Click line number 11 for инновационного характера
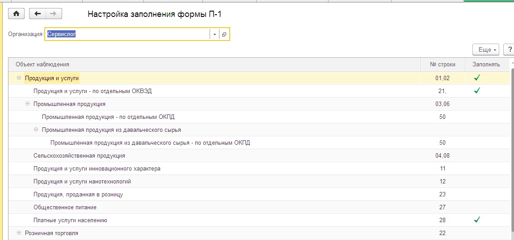The width and height of the screenshot is (514, 240). point(442,168)
